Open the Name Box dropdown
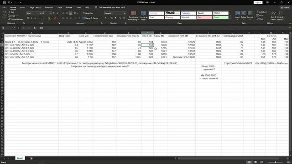 15,28
